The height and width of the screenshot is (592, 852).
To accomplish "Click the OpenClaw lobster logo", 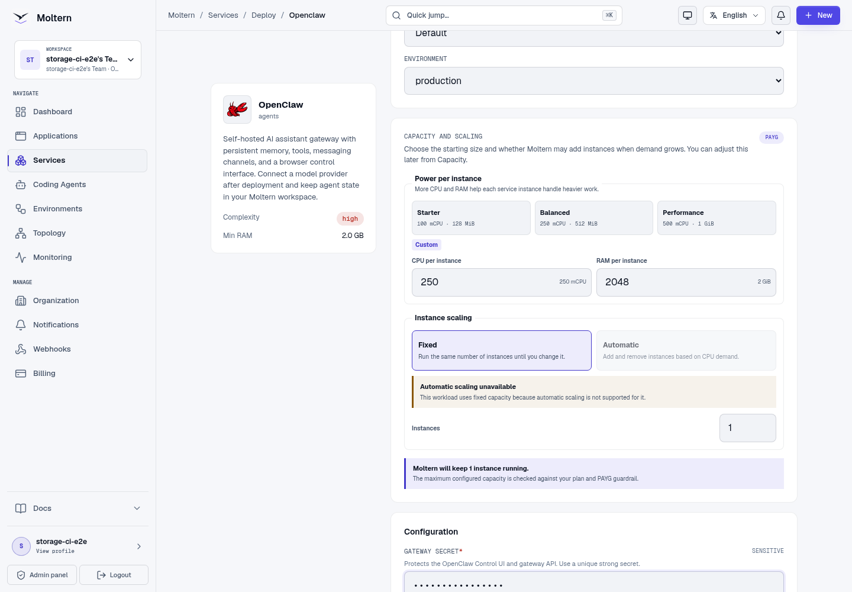I will (x=237, y=110).
